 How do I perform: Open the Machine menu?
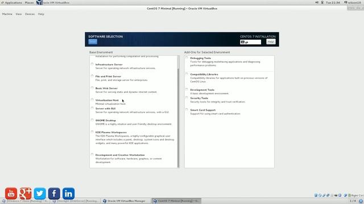click(x=7, y=14)
